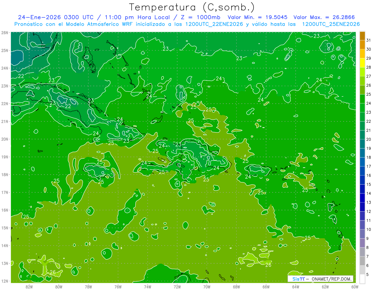377x291 pixels.
Task: Click the 12N latitude axis label
Action: [x=5, y=281]
